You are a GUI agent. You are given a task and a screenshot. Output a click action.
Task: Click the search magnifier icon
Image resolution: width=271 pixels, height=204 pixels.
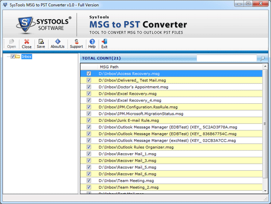tap(262, 58)
